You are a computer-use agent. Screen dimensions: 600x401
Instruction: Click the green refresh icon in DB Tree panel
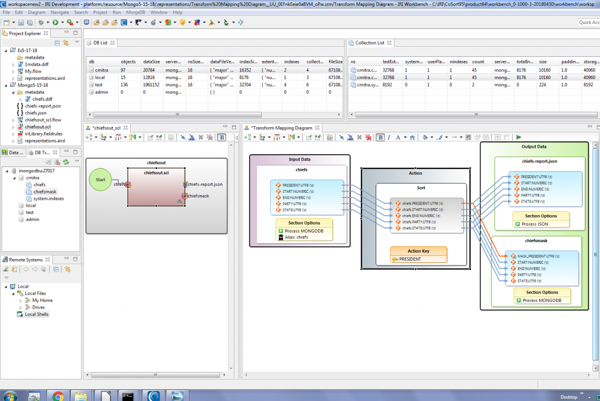point(66,162)
